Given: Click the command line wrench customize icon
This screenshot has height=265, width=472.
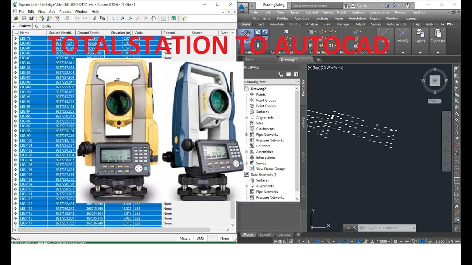Looking at the screenshot, I should [x=355, y=228].
